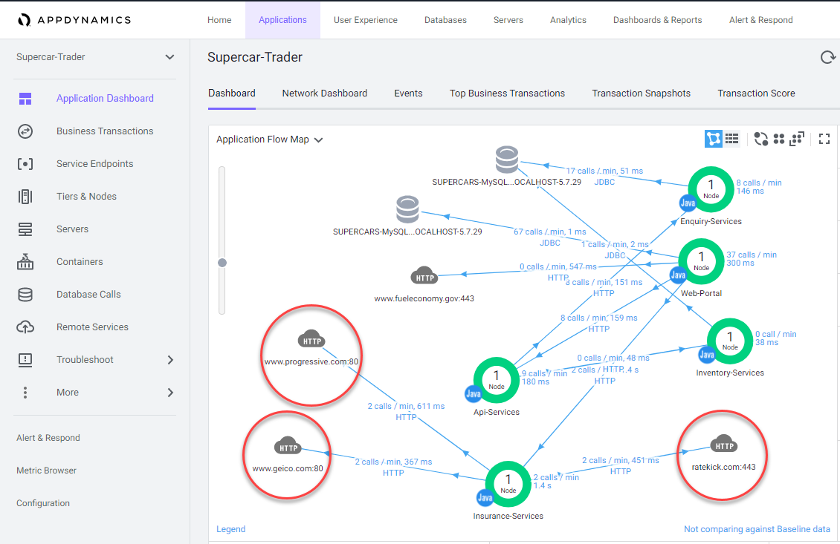Refresh the dashboard with the reload icon
This screenshot has height=544, width=840.
coord(827,57)
